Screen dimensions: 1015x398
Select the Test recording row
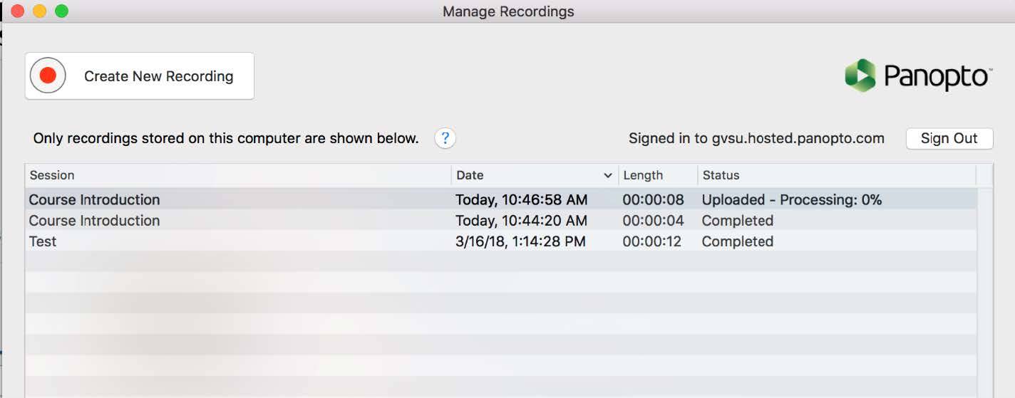(x=43, y=241)
